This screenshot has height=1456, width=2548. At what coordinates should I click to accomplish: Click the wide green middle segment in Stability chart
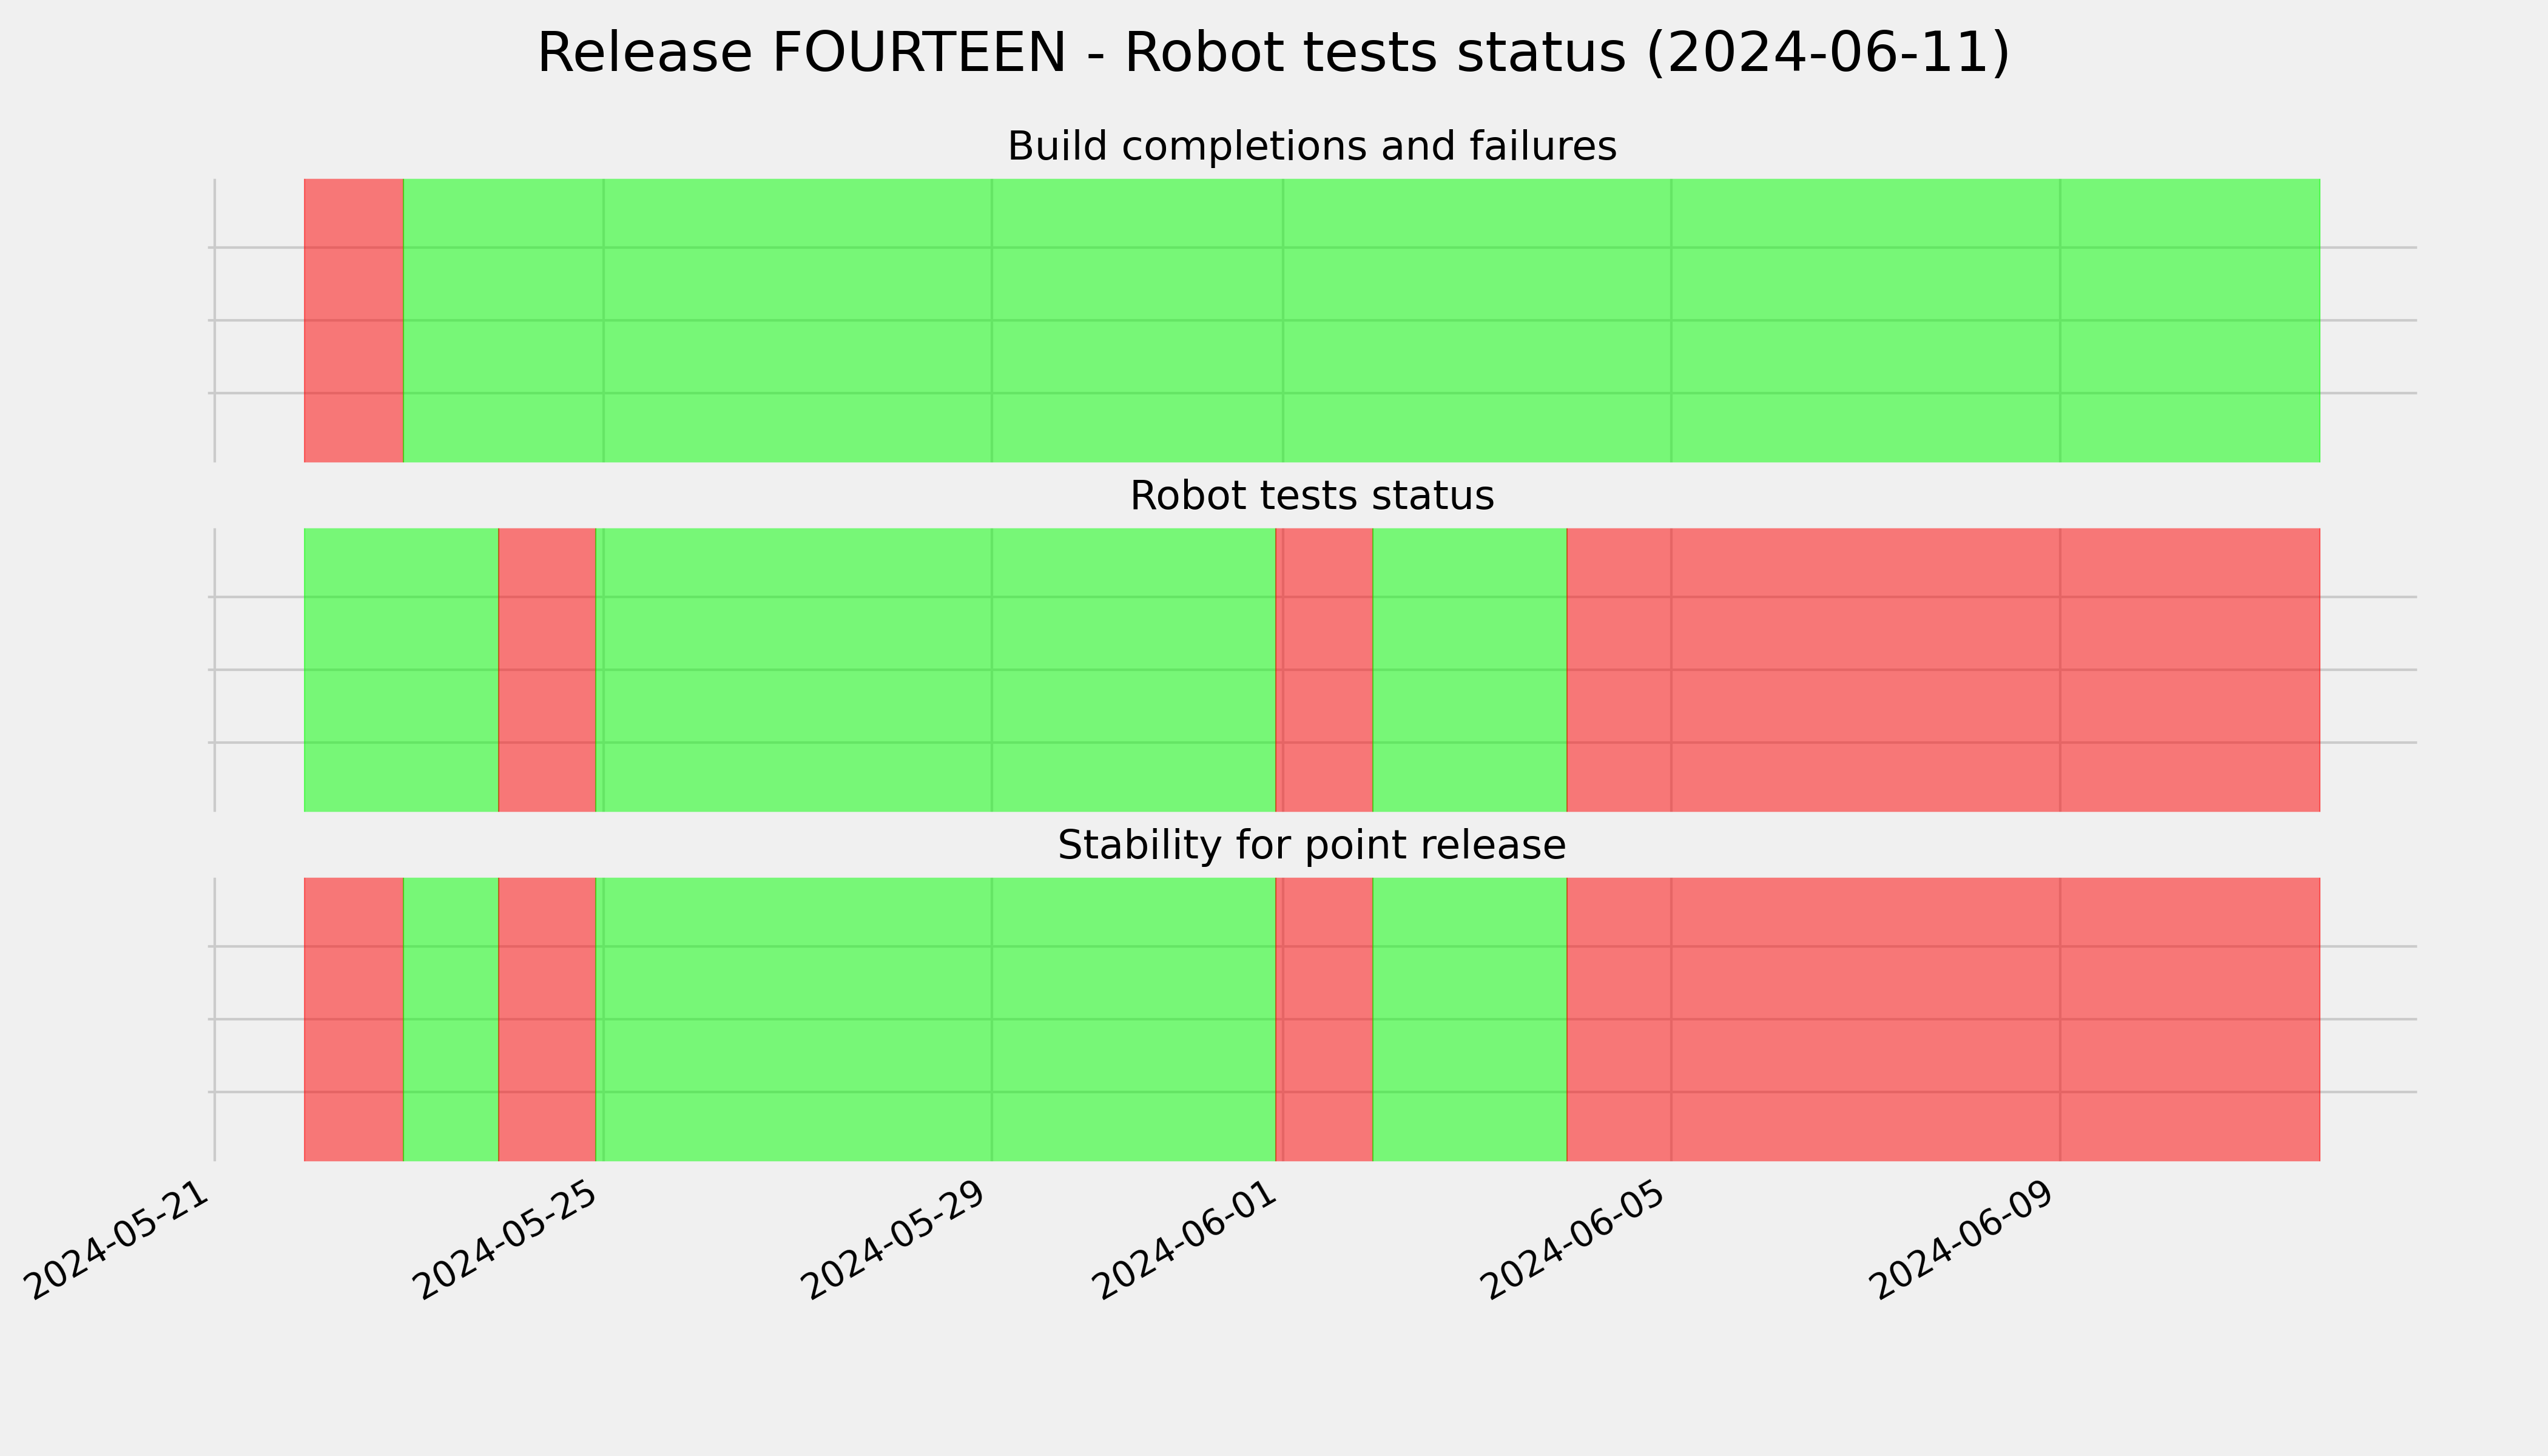pos(936,1019)
